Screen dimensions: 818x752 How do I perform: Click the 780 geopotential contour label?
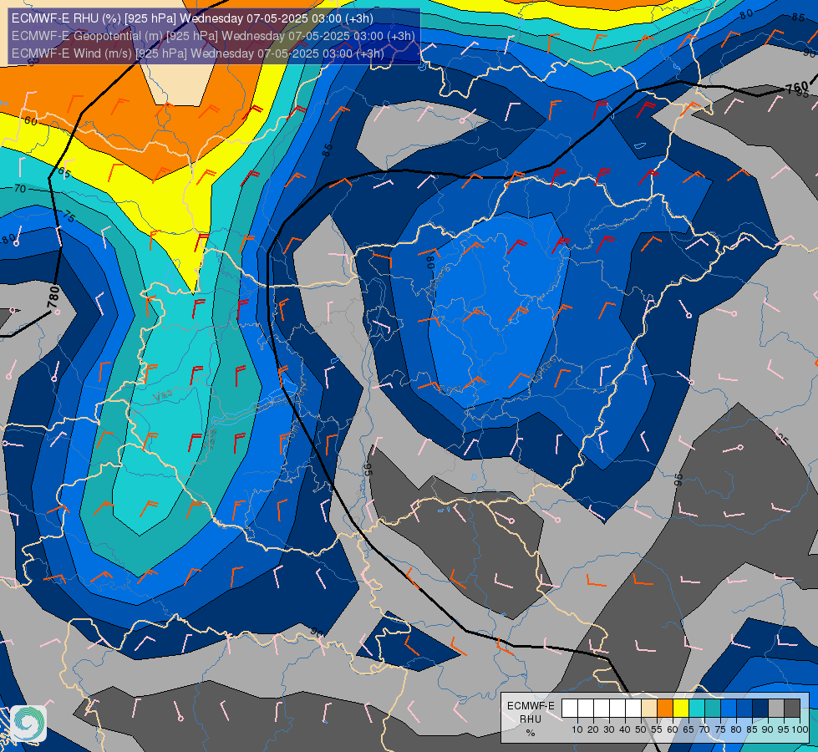pos(53,297)
